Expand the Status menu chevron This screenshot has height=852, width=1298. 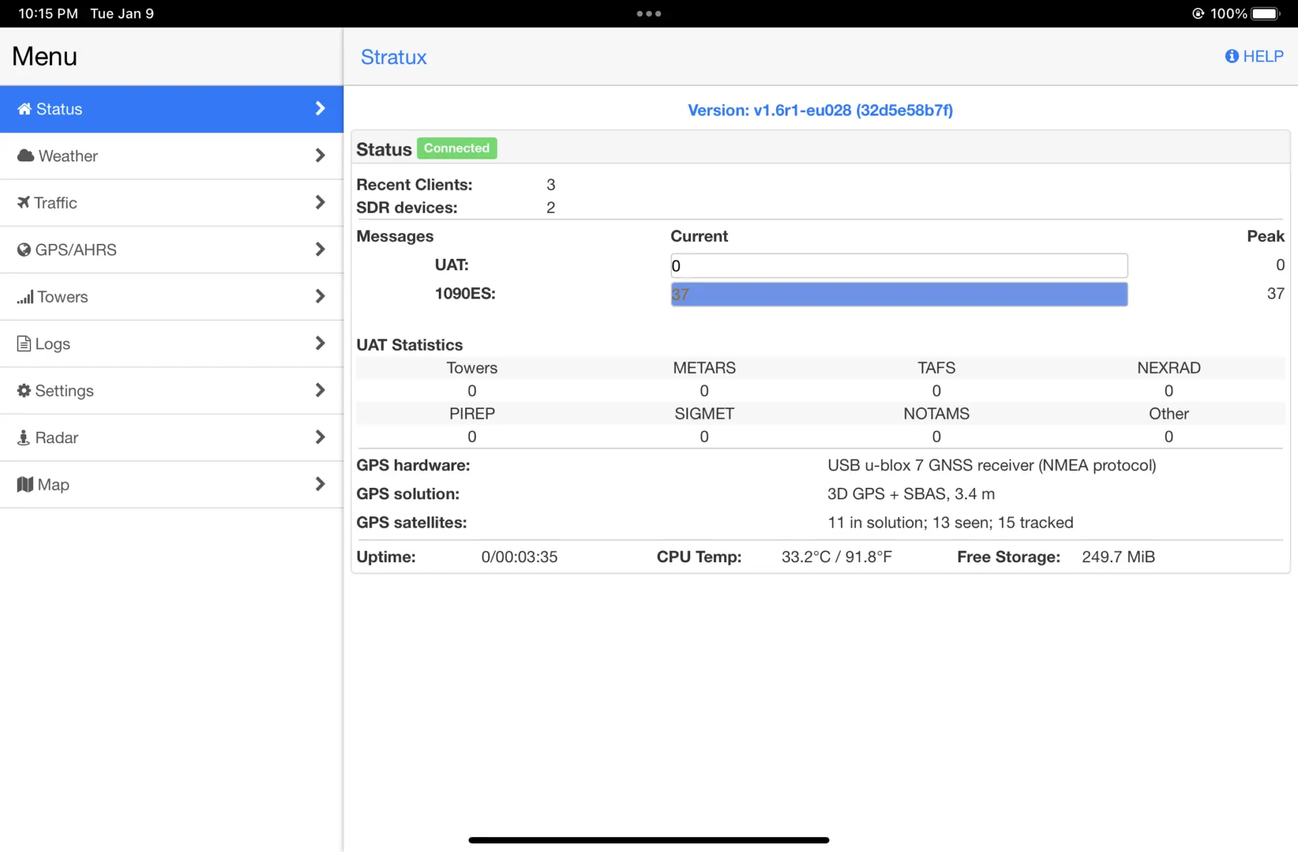pos(320,108)
